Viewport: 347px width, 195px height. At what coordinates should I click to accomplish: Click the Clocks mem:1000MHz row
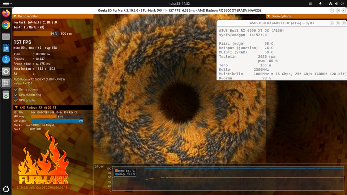click(34, 125)
